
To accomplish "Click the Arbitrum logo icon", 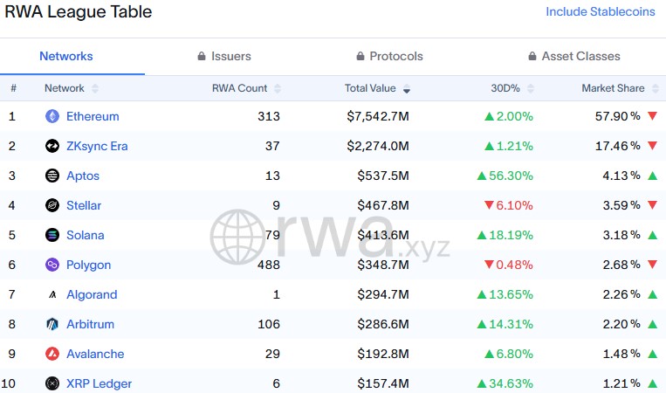I will pos(52,324).
